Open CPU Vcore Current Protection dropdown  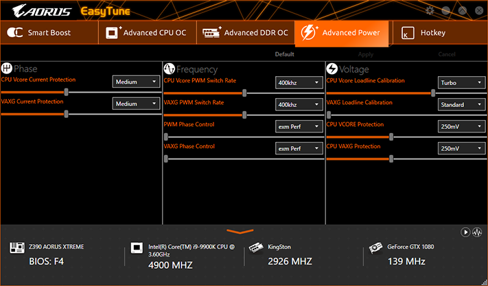(136, 82)
